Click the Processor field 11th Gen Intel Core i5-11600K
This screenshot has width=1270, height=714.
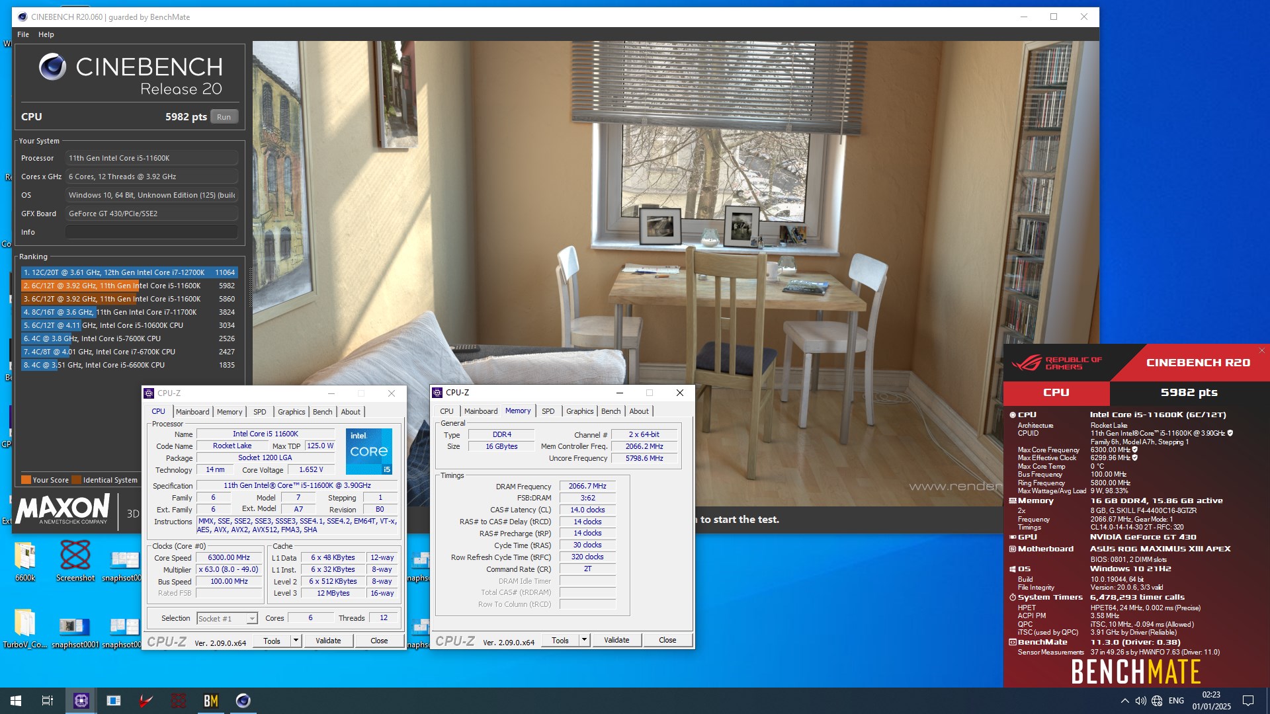coord(151,158)
